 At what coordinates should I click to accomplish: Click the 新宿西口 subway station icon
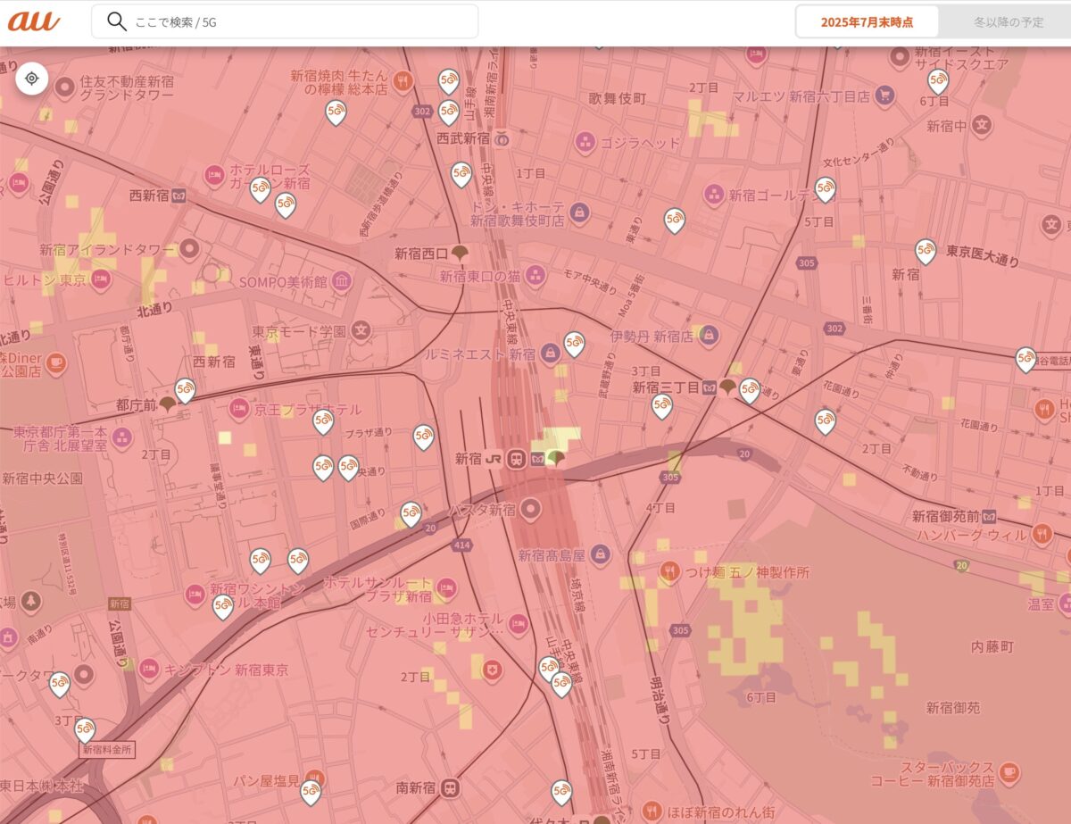tap(460, 254)
